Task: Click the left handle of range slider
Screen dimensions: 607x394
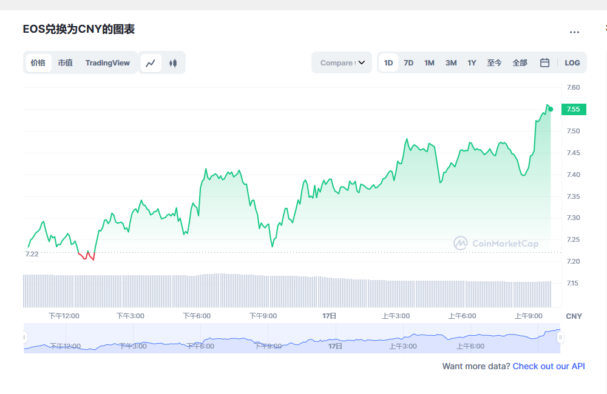Action: (25, 337)
